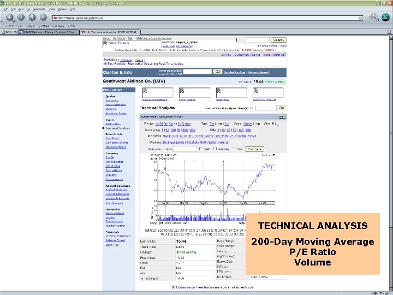Screen dimensions: 393x295
Task: Click the vertical scrollbar up arrow
Action: coord(391,38)
